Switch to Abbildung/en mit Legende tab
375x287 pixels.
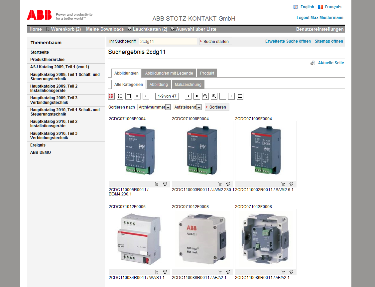(169, 73)
